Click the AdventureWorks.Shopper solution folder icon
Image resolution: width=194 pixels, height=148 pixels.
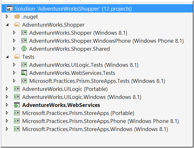pyautogui.click(x=17, y=24)
